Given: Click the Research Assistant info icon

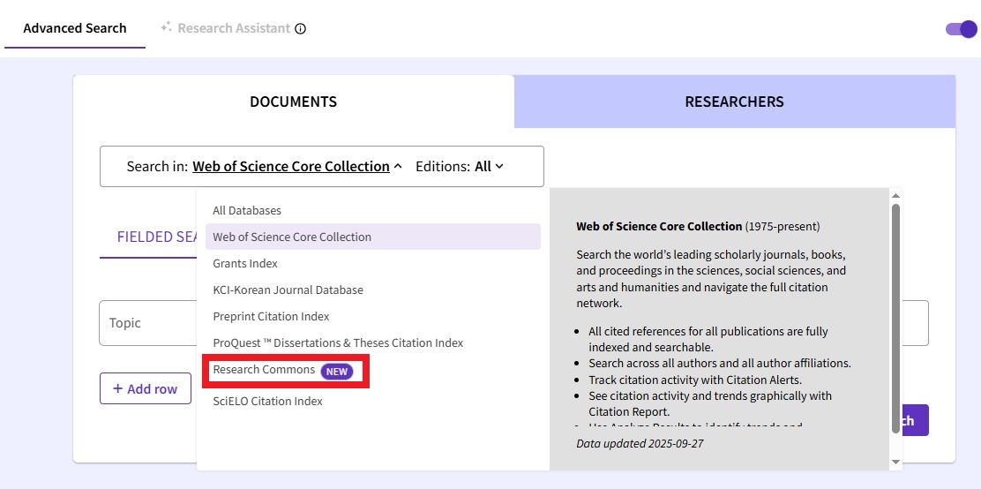Looking at the screenshot, I should point(300,28).
